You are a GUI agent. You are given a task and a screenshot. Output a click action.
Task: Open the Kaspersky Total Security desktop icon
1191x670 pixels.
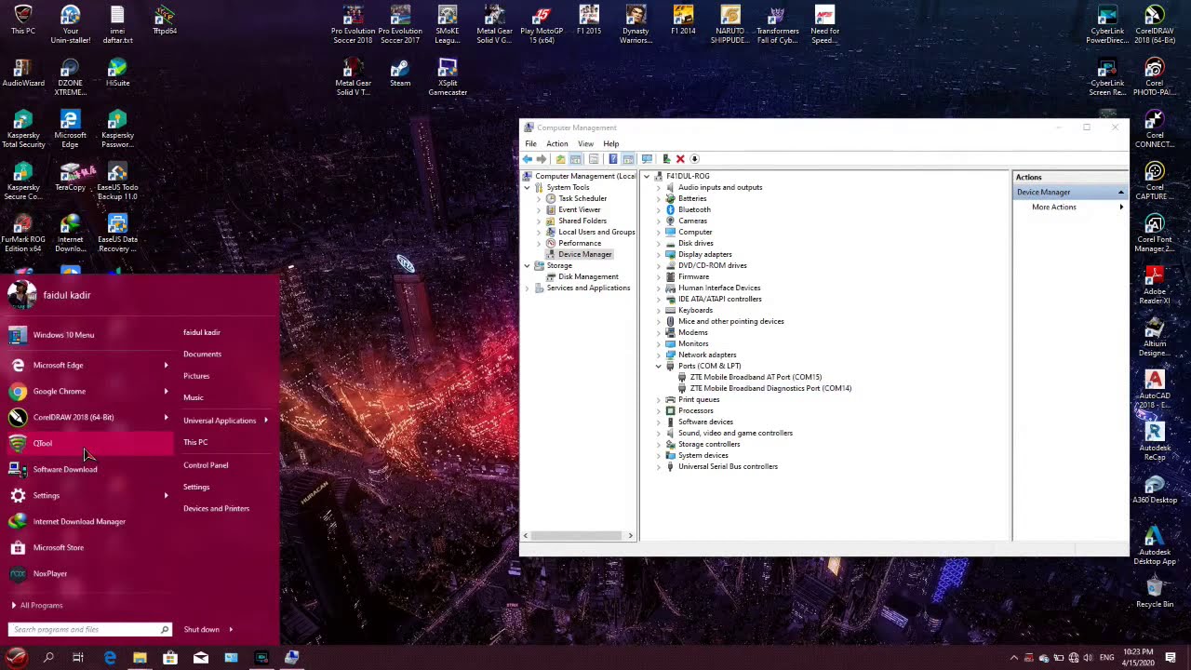23,128
